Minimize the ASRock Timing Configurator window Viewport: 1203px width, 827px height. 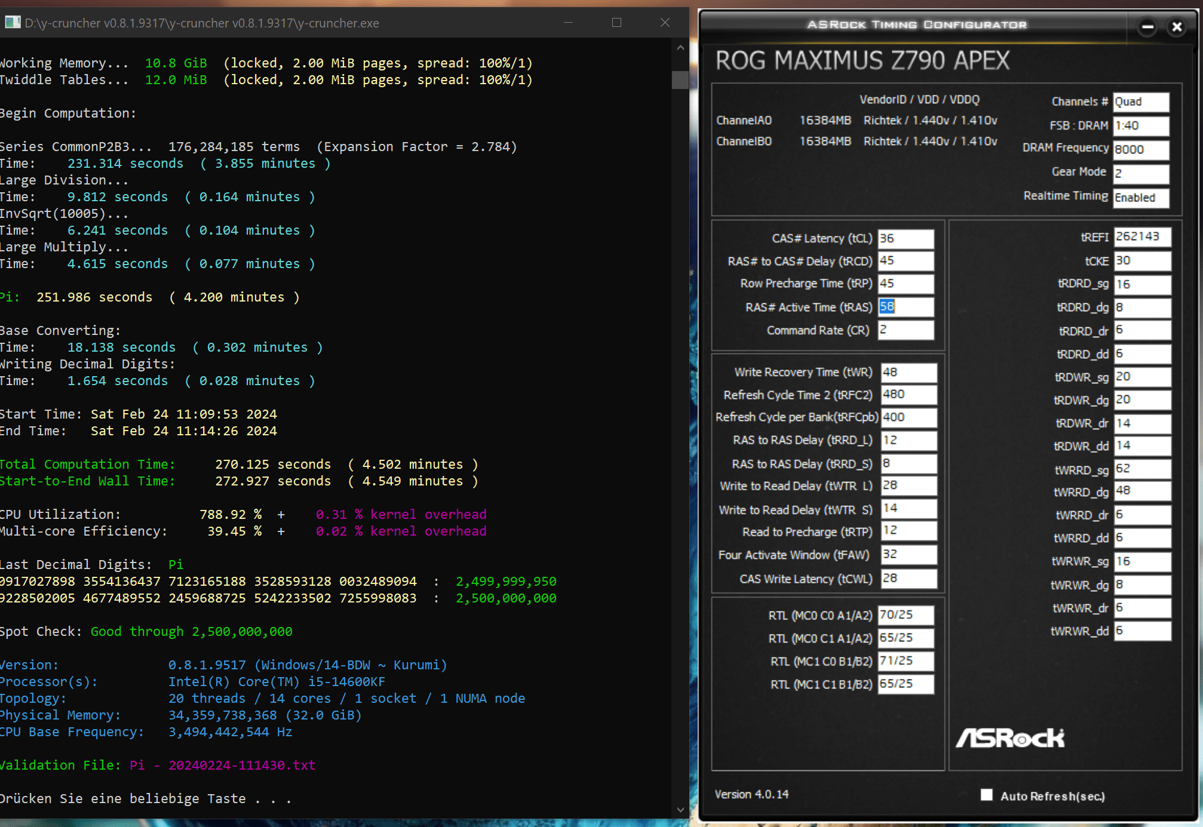point(1147,27)
